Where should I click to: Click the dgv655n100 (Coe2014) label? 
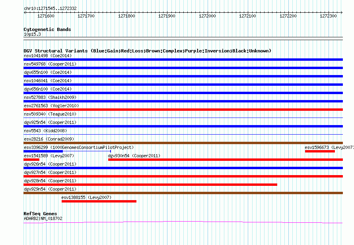tap(48, 72)
